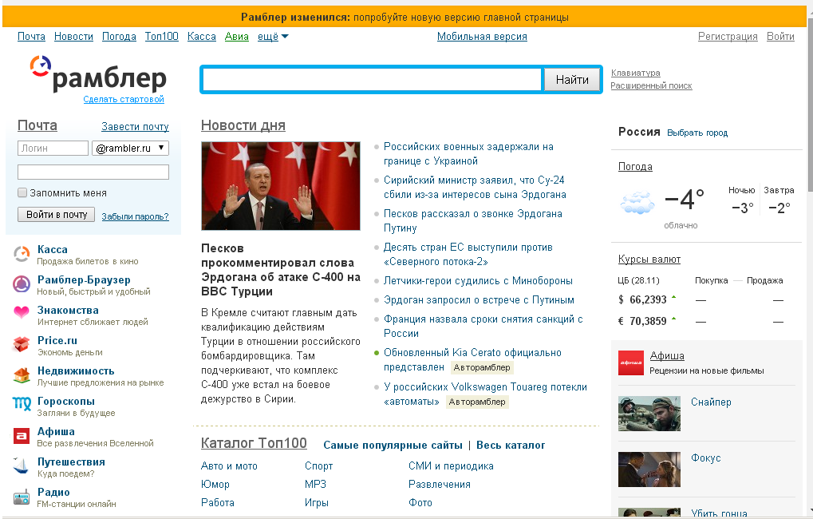Image resolution: width=813 pixels, height=519 pixels.
Task: Open the Обновленный Kia Cerato news link
Action: coord(472,359)
